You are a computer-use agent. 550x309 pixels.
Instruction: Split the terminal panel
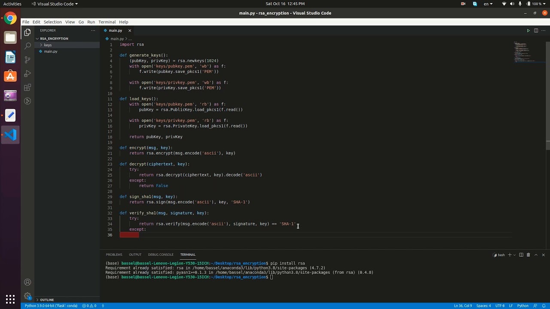click(x=521, y=255)
